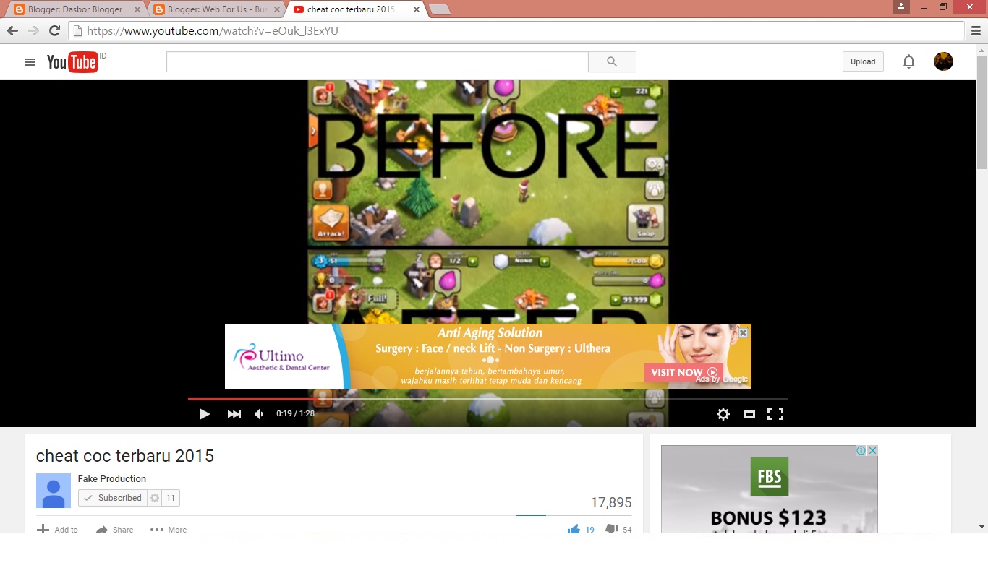Toggle theater mode
988x581 pixels.
[x=749, y=414]
